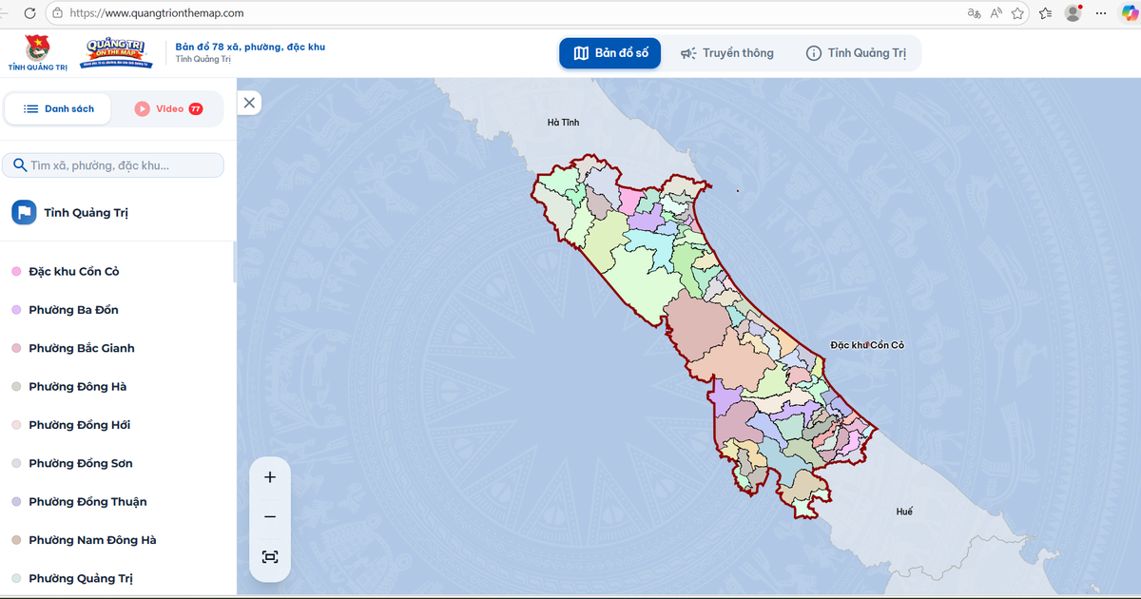The image size is (1141, 599).
Task: Switch to the Video tab
Action: pyautogui.click(x=168, y=109)
